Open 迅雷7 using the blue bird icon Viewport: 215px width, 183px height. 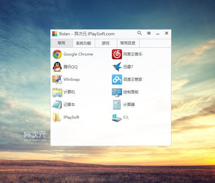click(x=117, y=67)
